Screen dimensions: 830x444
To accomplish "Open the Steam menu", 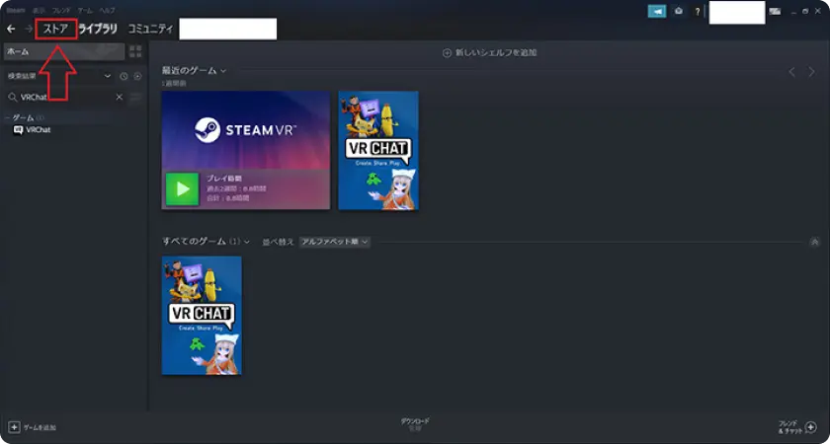I will 16,11.
